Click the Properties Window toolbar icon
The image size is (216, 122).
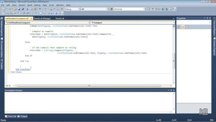pyautogui.click(x=152, y=9)
